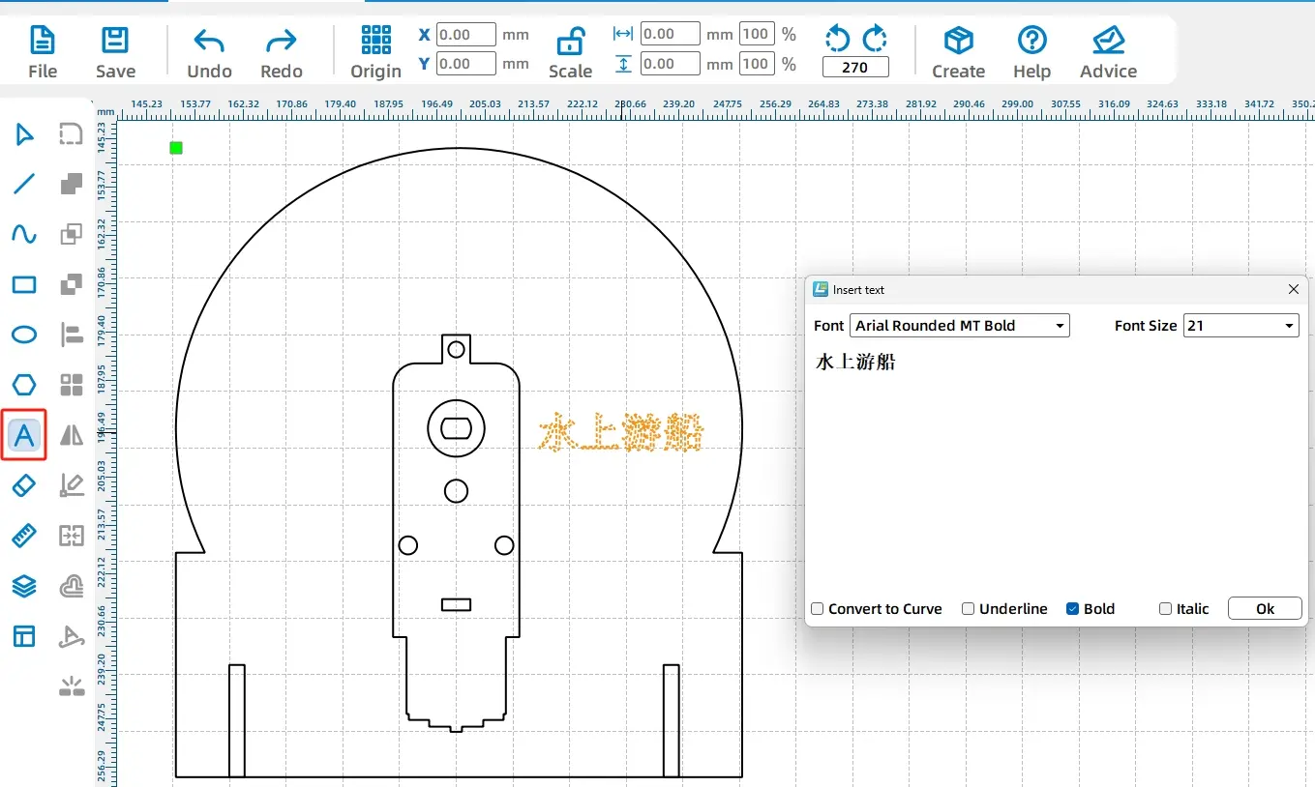Screen dimensions: 1315x787
Task: Click the offset outline cloud icon
Action: click(x=72, y=586)
